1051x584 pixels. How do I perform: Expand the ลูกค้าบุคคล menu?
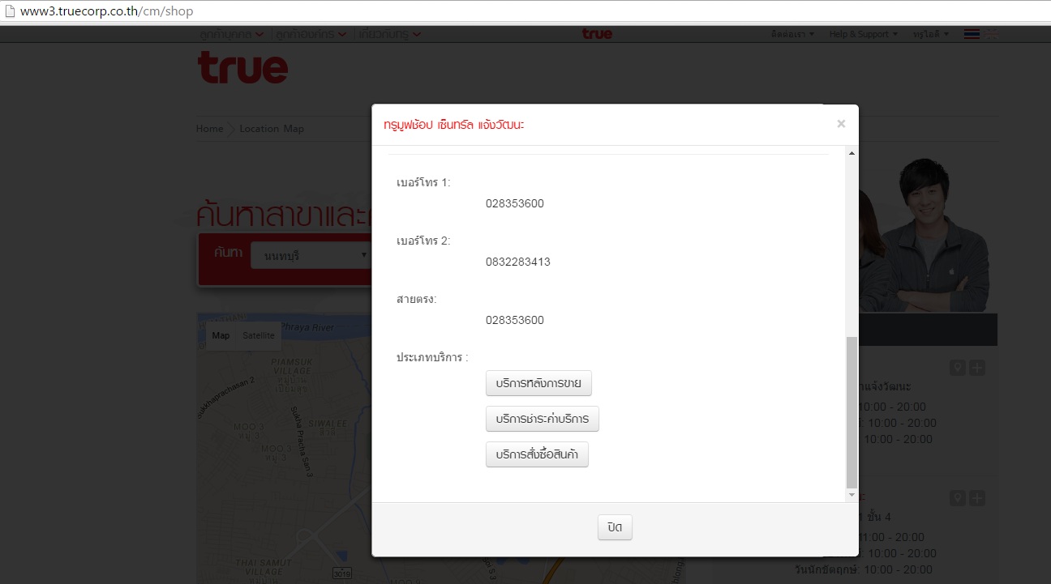(232, 34)
